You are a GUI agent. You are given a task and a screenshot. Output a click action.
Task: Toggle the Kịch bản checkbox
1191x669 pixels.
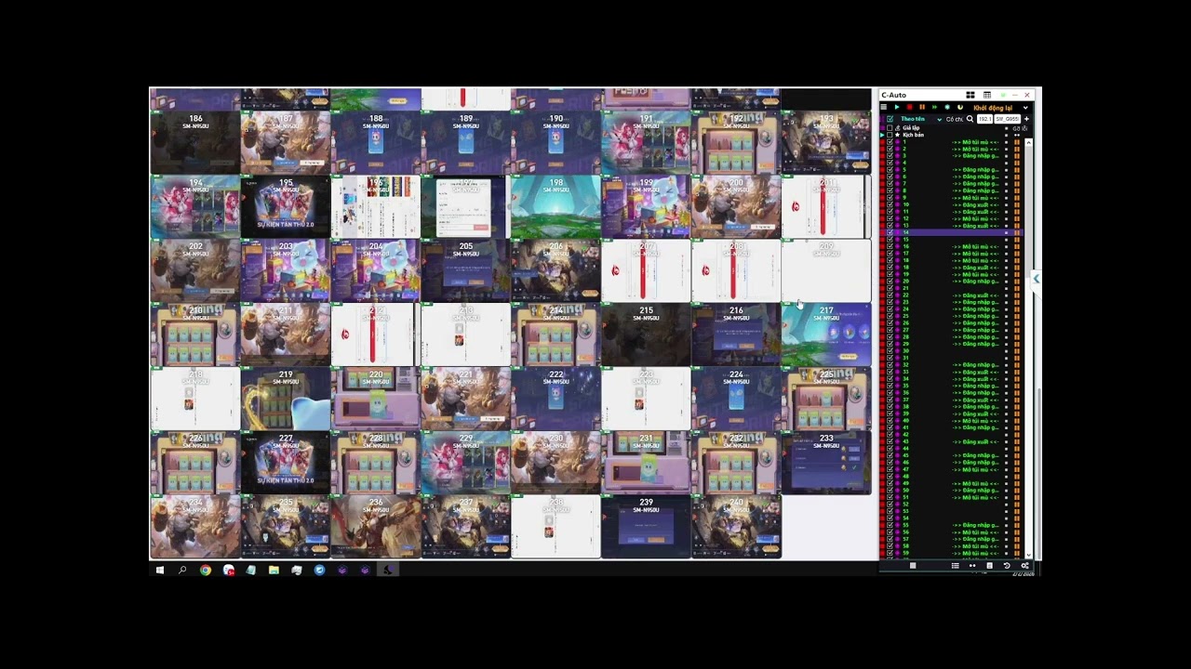click(x=890, y=135)
